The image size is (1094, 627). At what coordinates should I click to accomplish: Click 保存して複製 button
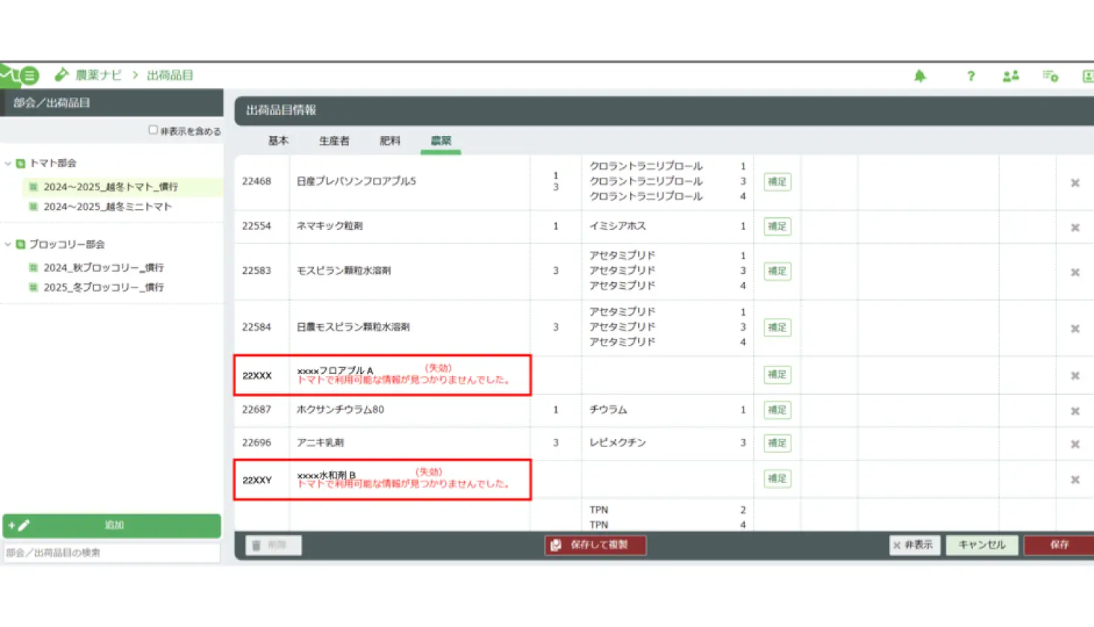pyautogui.click(x=596, y=545)
